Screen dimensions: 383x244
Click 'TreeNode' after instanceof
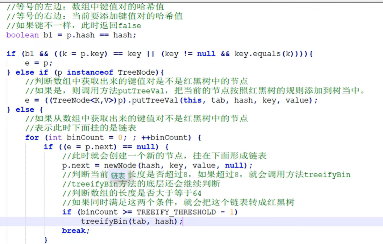point(136,73)
